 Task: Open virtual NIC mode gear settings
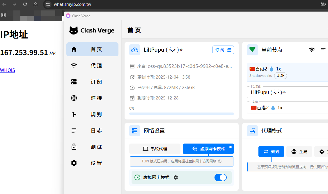click(176, 177)
